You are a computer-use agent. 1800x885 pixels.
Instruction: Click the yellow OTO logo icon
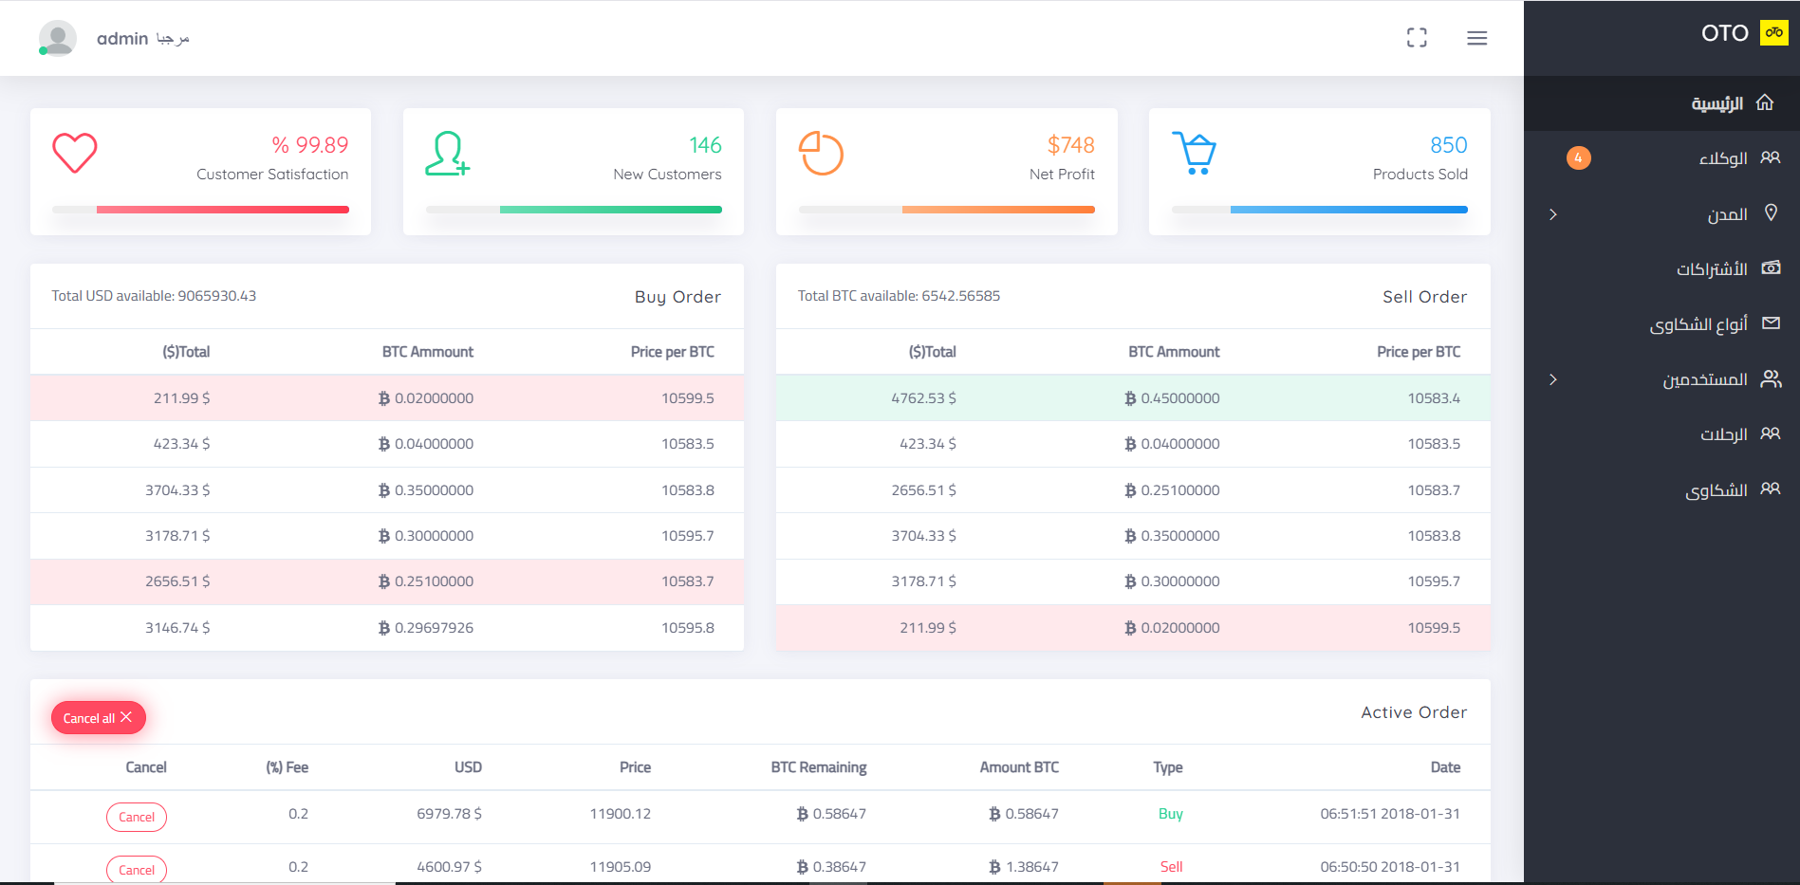[1773, 33]
